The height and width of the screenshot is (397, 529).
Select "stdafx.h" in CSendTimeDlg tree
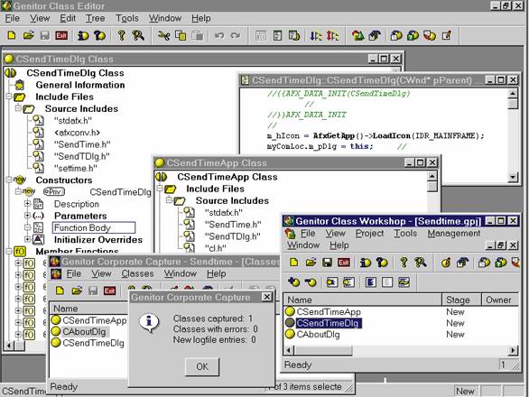73,120
